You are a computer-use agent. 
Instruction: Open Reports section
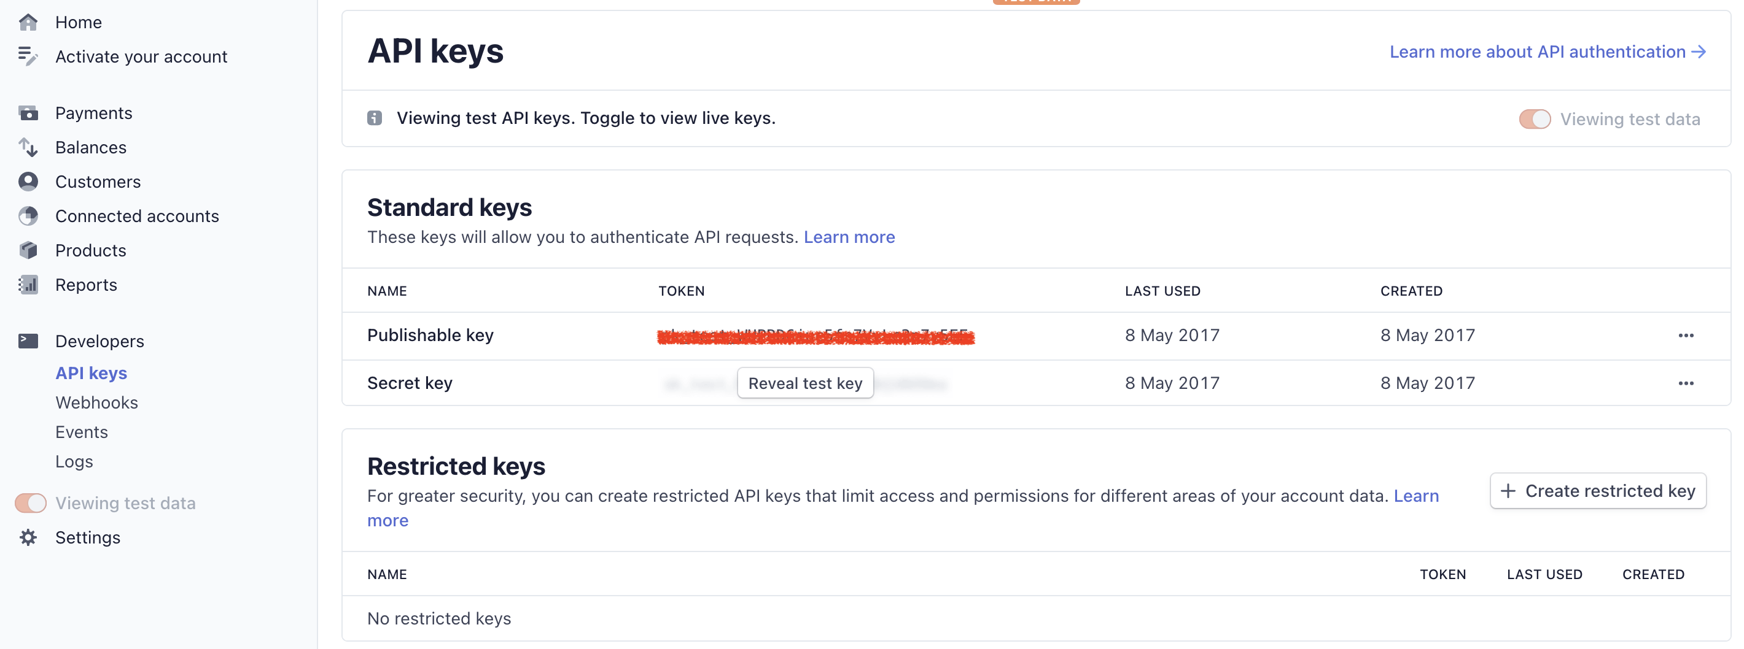86,285
